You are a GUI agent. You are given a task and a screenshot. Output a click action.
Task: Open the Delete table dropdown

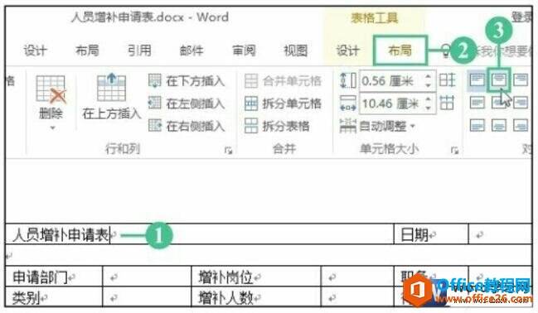point(51,103)
